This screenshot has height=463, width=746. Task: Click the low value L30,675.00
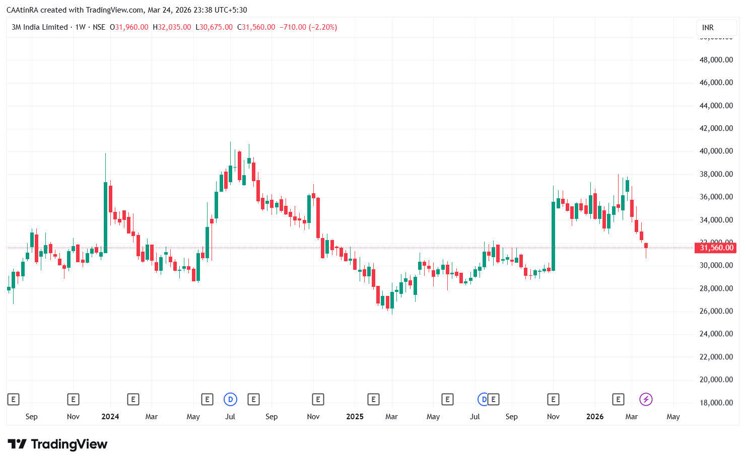click(x=214, y=27)
